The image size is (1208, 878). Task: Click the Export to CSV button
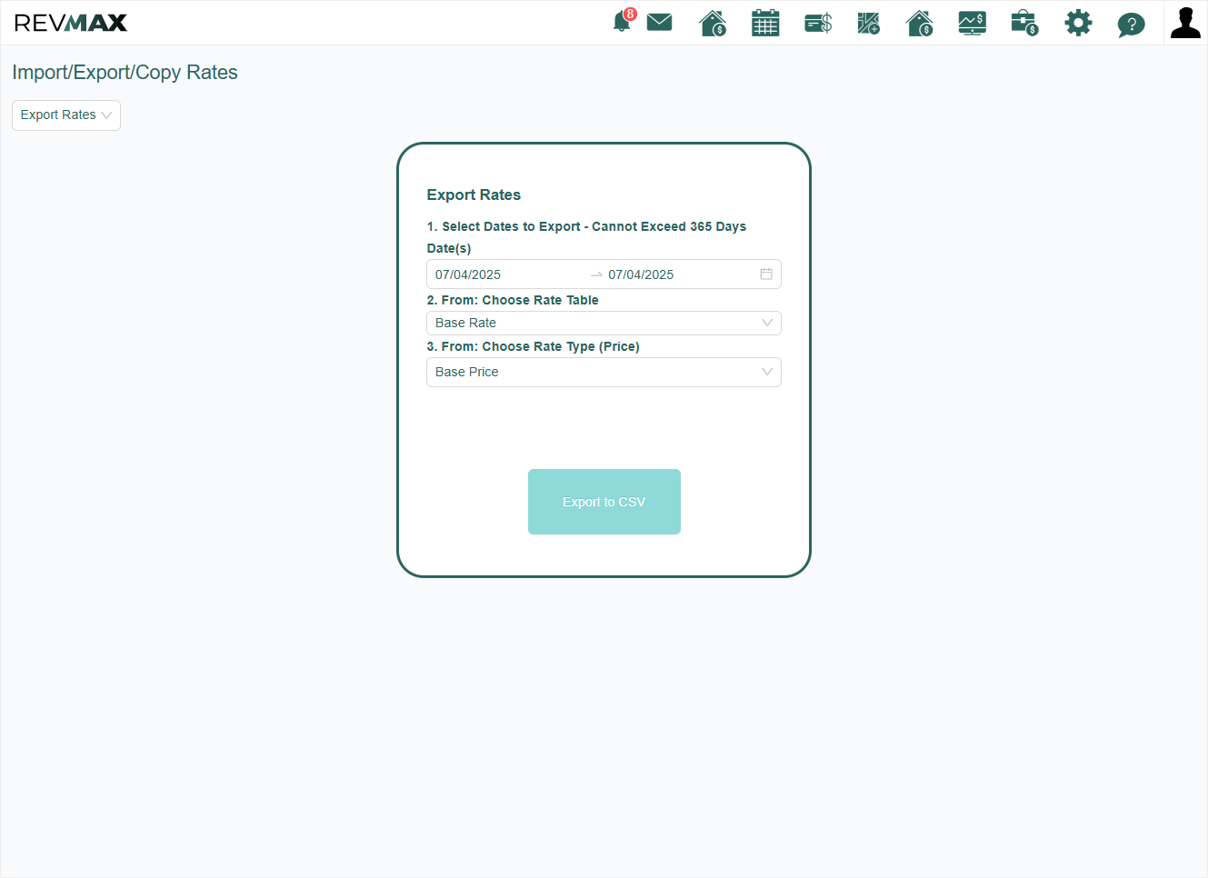(x=604, y=502)
